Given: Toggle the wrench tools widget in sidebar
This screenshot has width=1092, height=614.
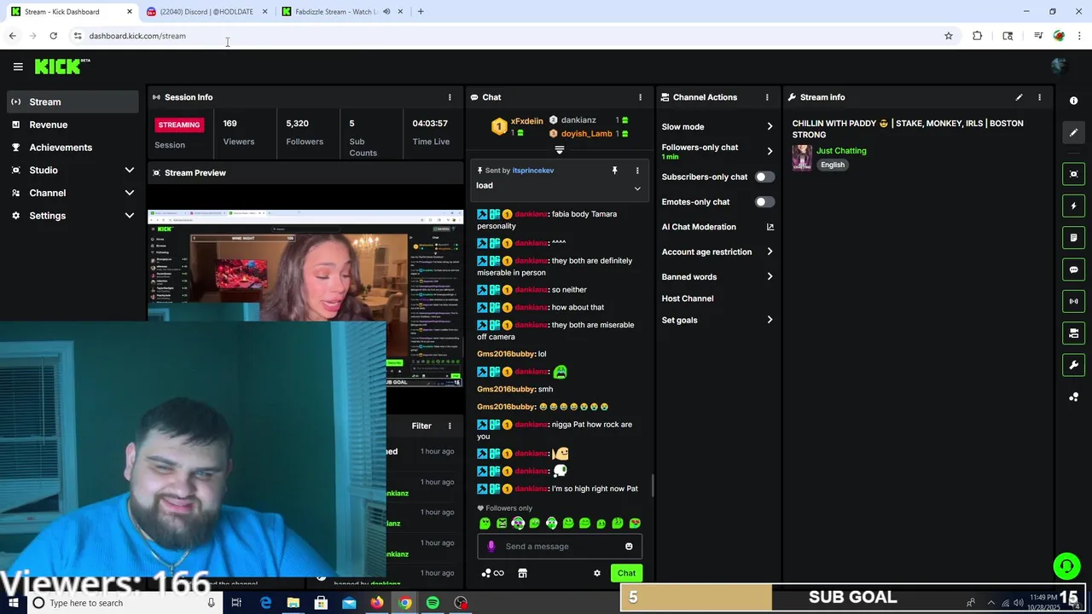Looking at the screenshot, I should click(1073, 365).
